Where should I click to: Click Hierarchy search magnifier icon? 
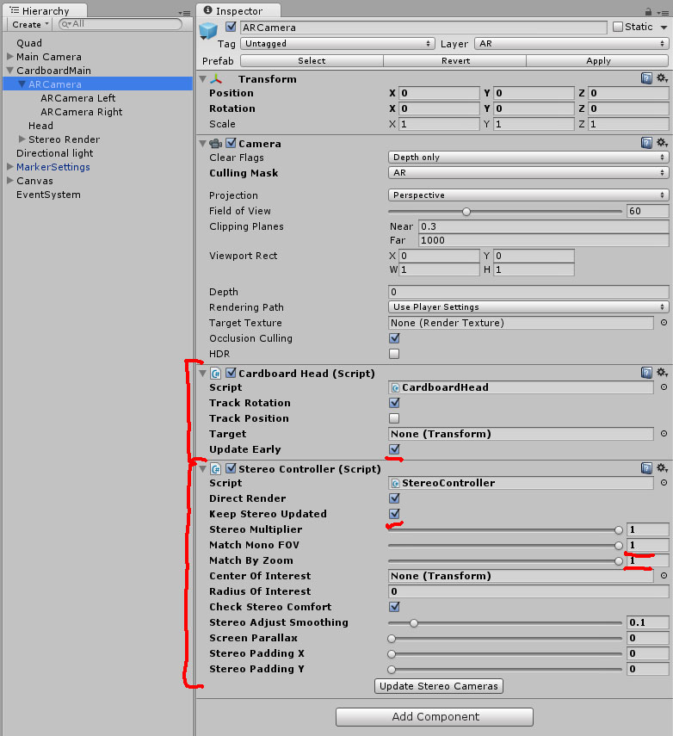[65, 24]
